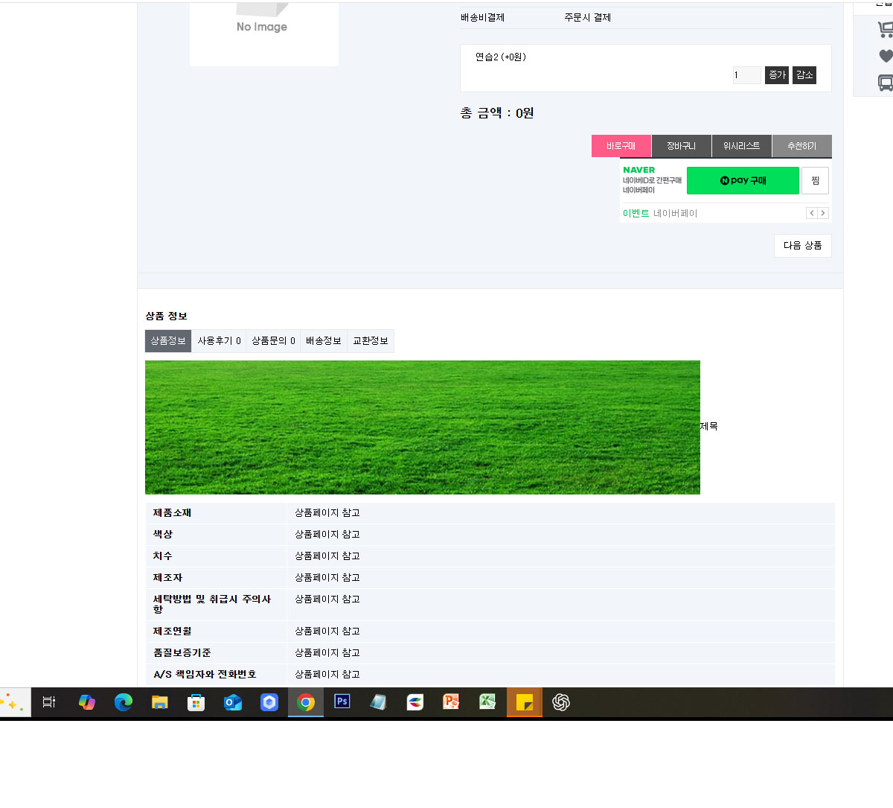Screen dimensions: 893x808
Task: Select the 배송정보 tab
Action: pyautogui.click(x=324, y=341)
